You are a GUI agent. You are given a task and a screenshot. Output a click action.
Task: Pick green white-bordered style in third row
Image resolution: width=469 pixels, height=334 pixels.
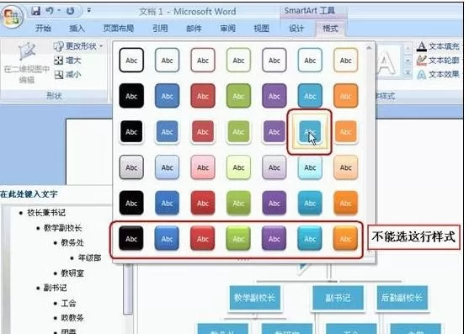point(238,132)
